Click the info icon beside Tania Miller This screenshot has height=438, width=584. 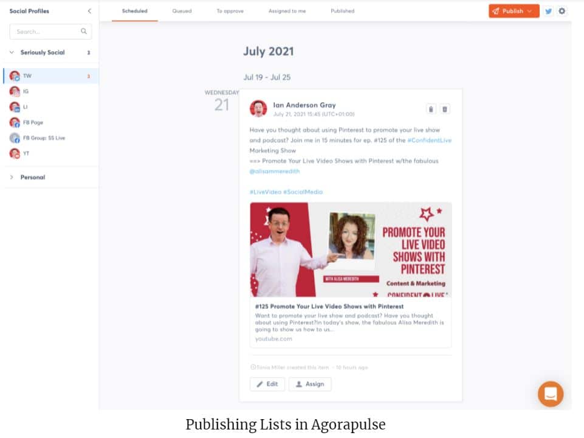(x=253, y=367)
